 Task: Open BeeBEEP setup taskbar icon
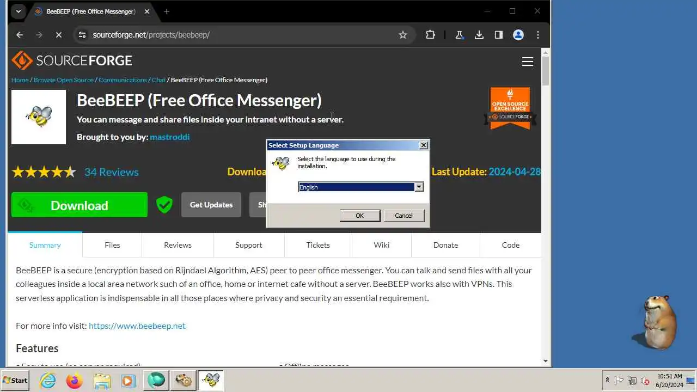coord(210,381)
